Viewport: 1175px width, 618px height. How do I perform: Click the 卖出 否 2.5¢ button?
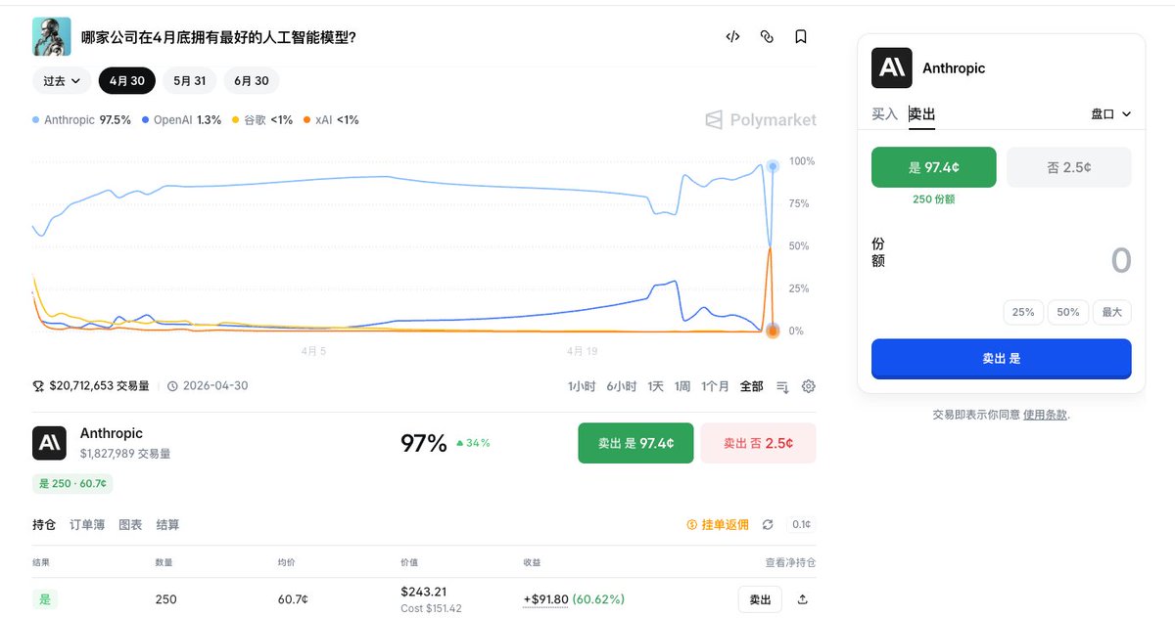pyautogui.click(x=758, y=443)
